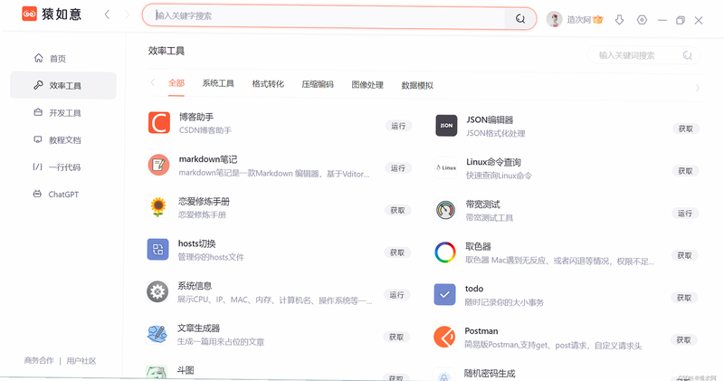Get JSON编辑器 with 获取 button
Viewport: 724px width, 381px height.
tap(686, 129)
